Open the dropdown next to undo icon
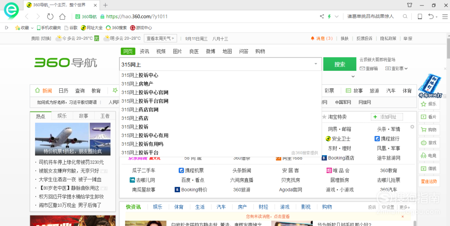This screenshot has height=226, width=450. pos(437,17)
